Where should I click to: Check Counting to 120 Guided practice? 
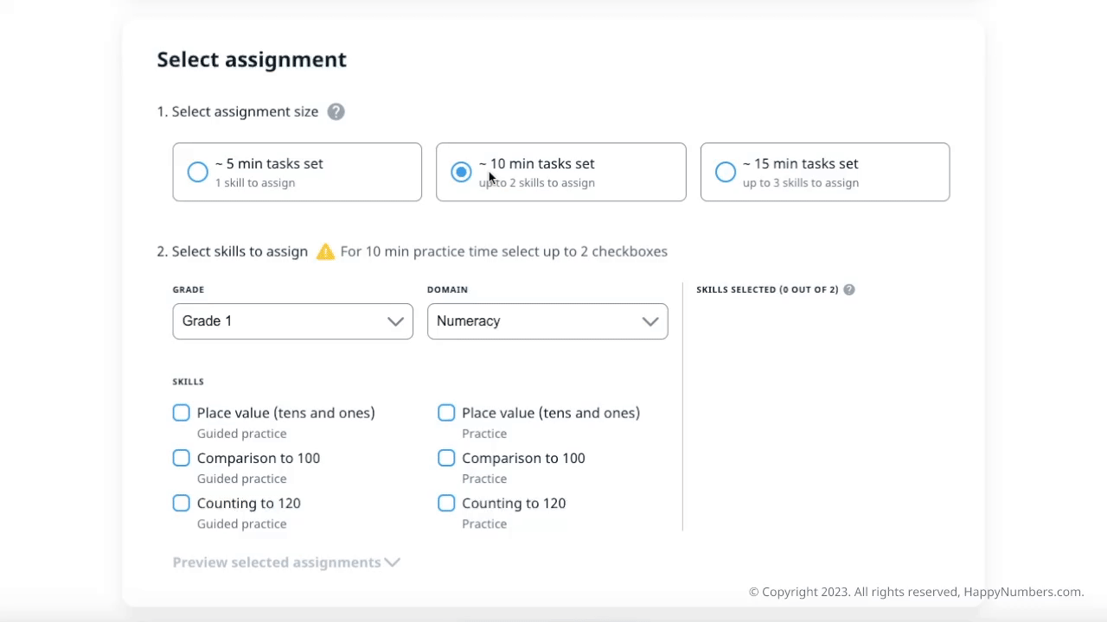click(181, 503)
